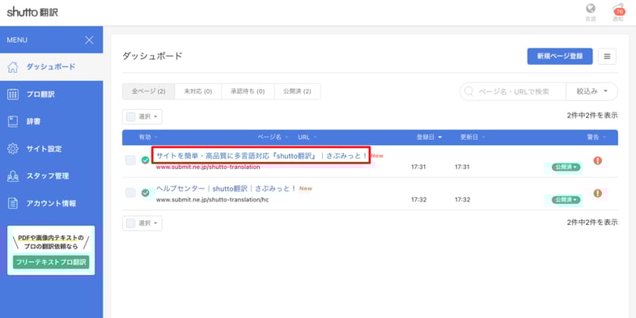
Task: Click the home icon beside ダッシュボード
Action: point(13,67)
